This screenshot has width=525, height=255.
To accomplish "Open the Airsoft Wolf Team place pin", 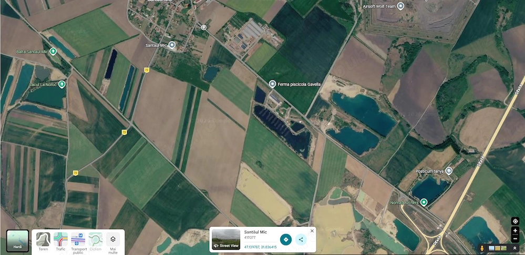I will click(400, 6).
